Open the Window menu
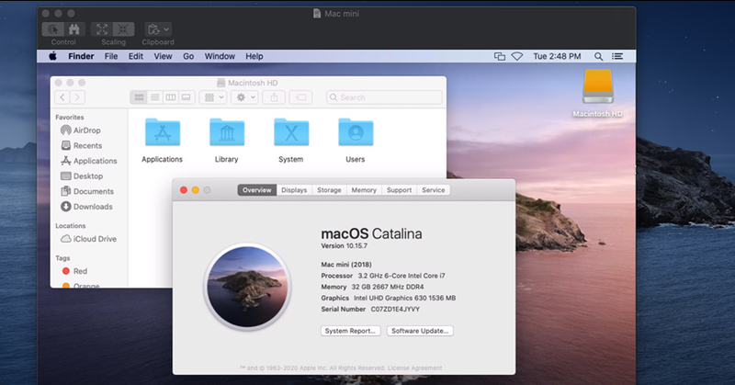735x385 pixels. pos(220,56)
